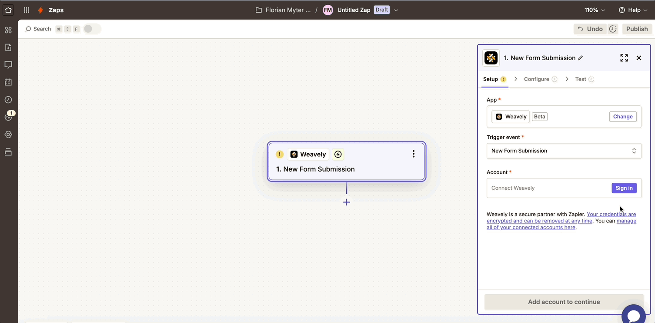The width and height of the screenshot is (655, 323).
Task: Click the Undo button
Action: click(x=590, y=29)
